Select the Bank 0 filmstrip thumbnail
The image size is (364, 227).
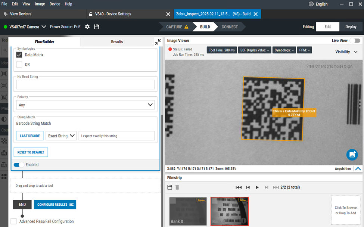click(188, 211)
